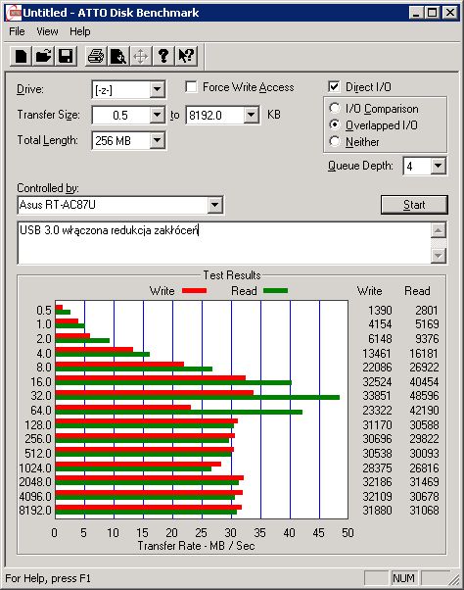Choose the Neither radio option
This screenshot has width=464, height=590.
point(335,141)
